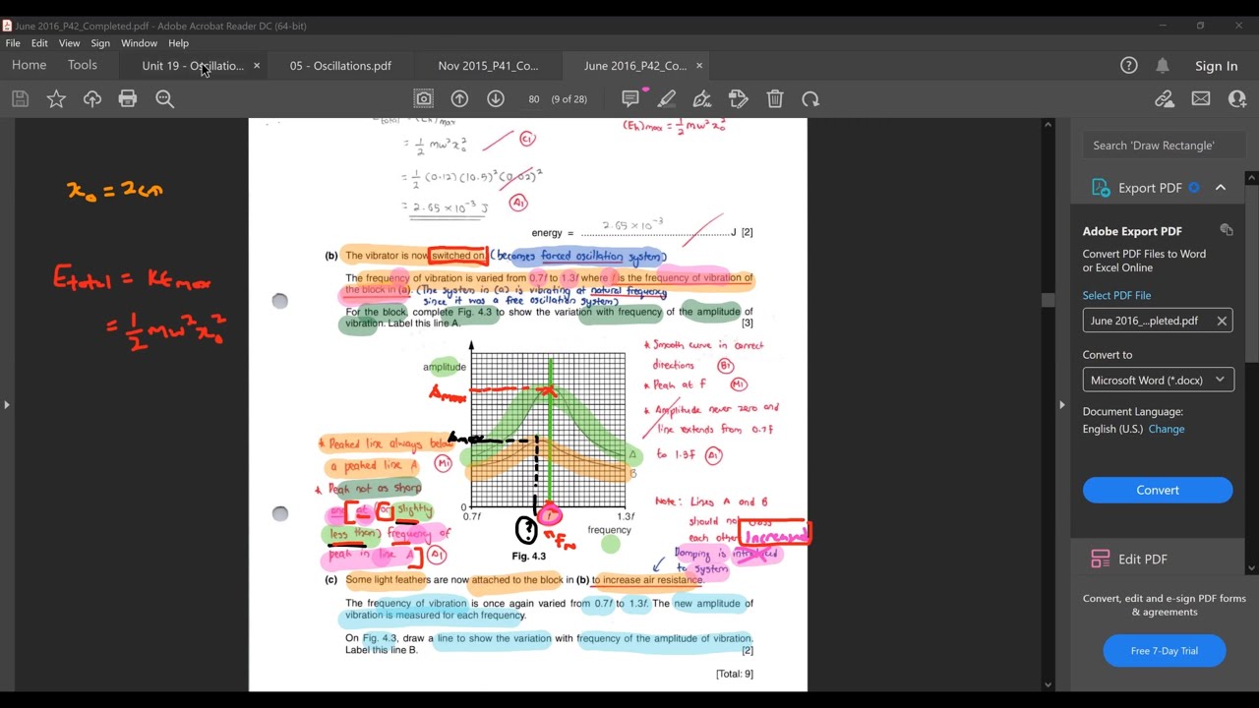Open the File menu
The width and height of the screenshot is (1259, 708).
[x=13, y=43]
